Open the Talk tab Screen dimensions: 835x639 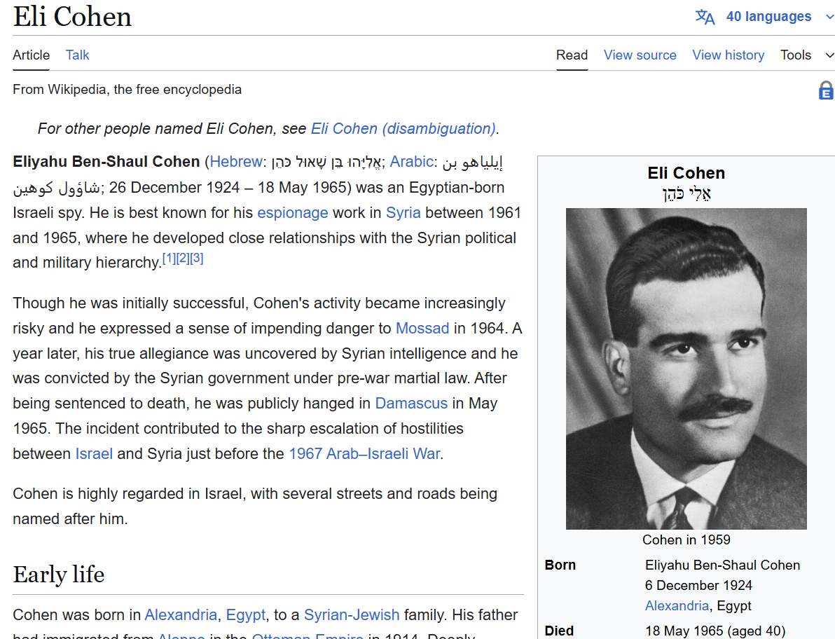[77, 55]
